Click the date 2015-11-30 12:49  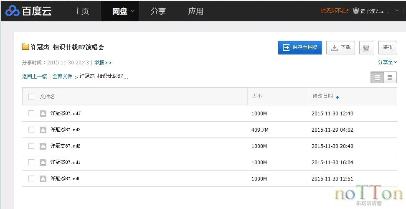click(x=332, y=113)
